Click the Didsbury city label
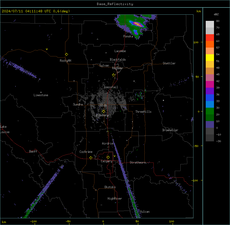The height and width of the screenshot is (225, 230). click(102, 115)
